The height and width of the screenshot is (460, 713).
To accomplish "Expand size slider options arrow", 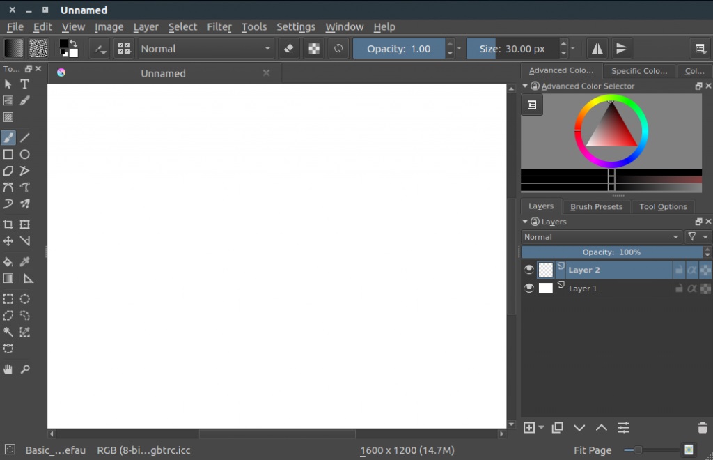I will [x=573, y=49].
